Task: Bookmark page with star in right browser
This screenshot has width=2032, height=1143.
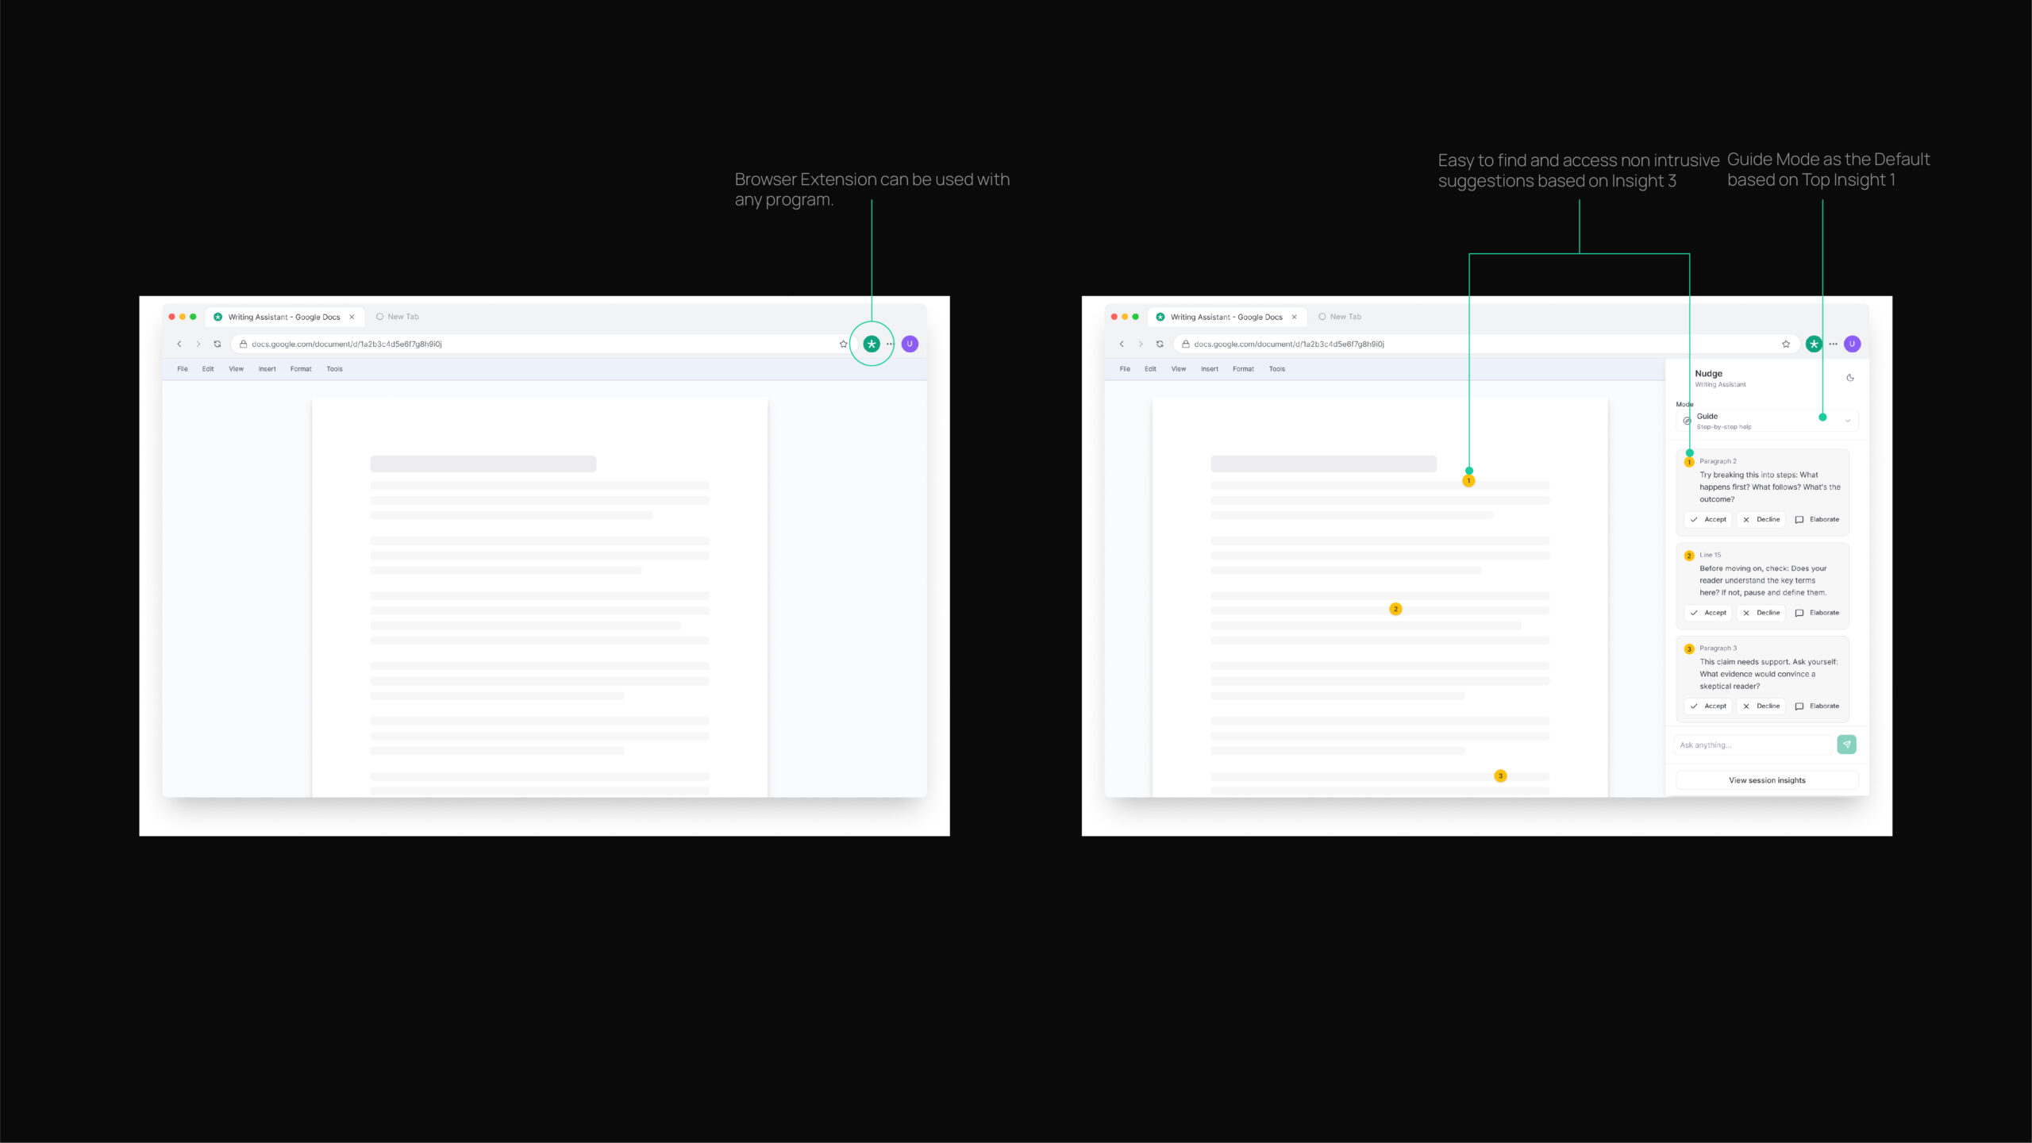Action: coord(1786,344)
